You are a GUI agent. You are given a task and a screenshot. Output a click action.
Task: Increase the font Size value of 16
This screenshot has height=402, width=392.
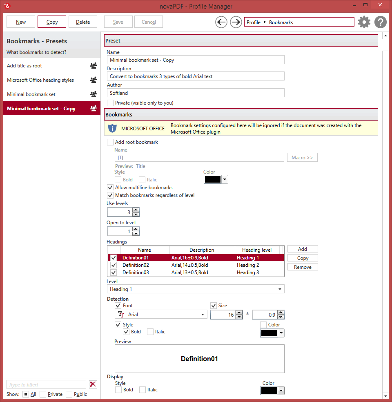click(x=239, y=312)
